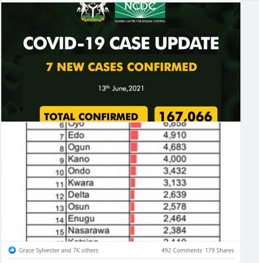Click the Enugu red bar indicator

(132, 219)
